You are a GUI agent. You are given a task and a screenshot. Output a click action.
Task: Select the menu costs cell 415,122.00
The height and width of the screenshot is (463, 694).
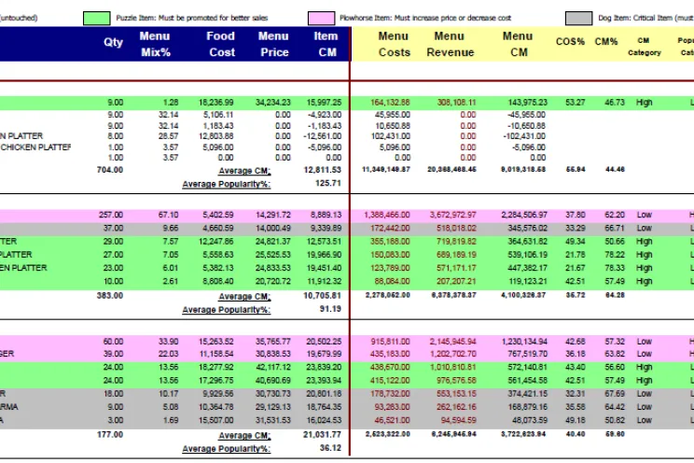[x=390, y=381]
